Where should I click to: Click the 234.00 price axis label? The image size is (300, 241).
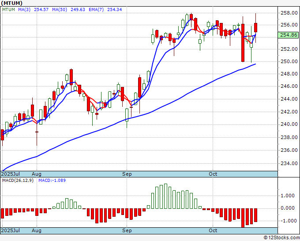pyautogui.click(x=289, y=163)
